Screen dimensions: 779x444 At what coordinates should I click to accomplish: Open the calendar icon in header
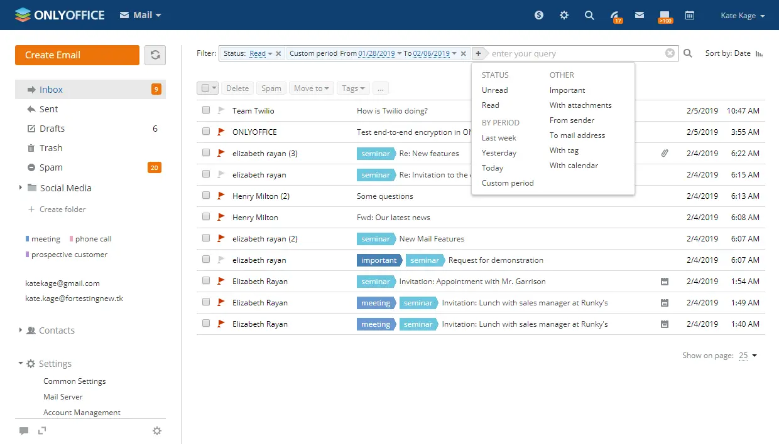tap(690, 15)
